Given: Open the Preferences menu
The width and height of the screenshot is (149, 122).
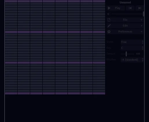Looking at the screenshot, I should click(x=125, y=32).
